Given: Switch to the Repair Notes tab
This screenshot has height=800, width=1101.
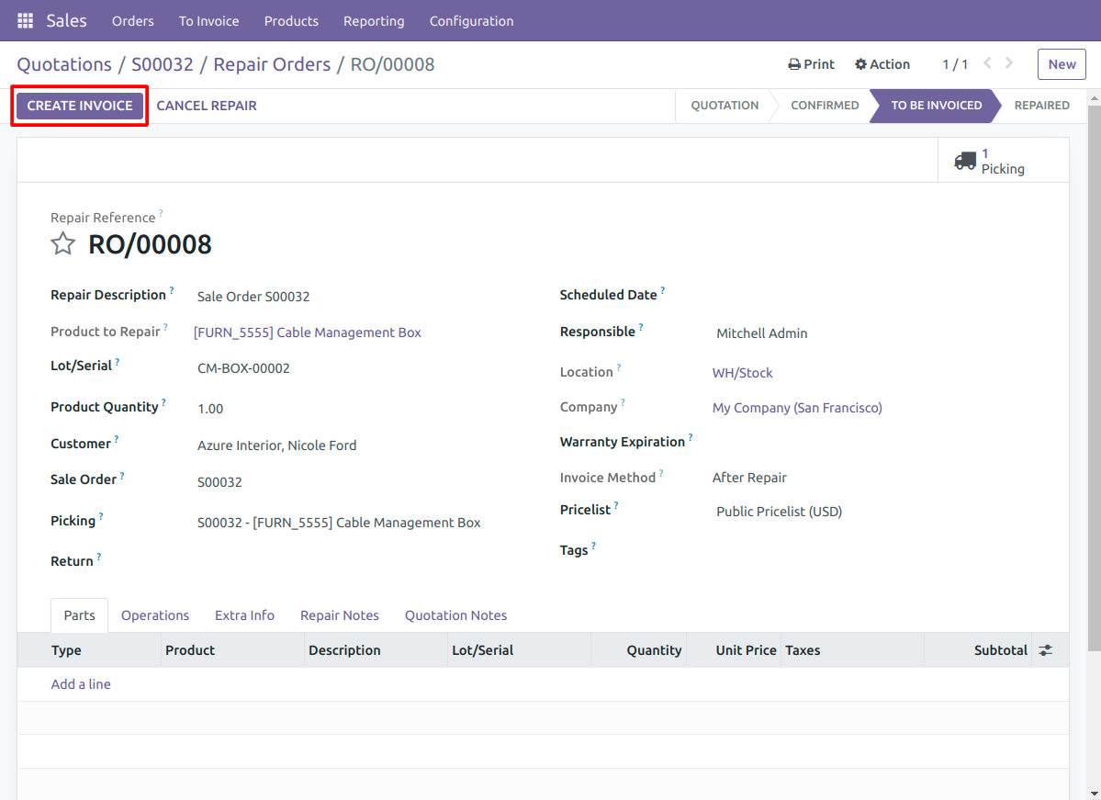Looking at the screenshot, I should pos(339,615).
